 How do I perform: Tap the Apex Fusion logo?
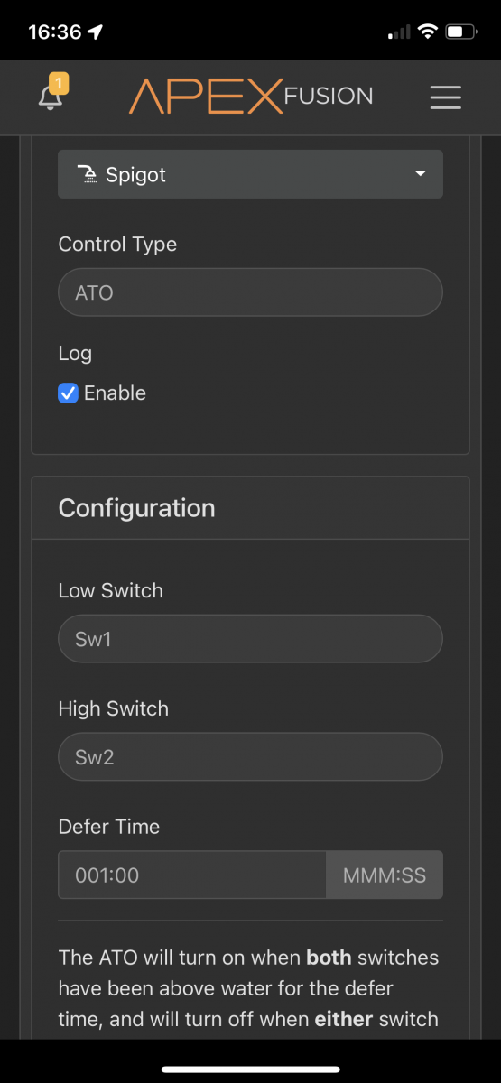[251, 97]
